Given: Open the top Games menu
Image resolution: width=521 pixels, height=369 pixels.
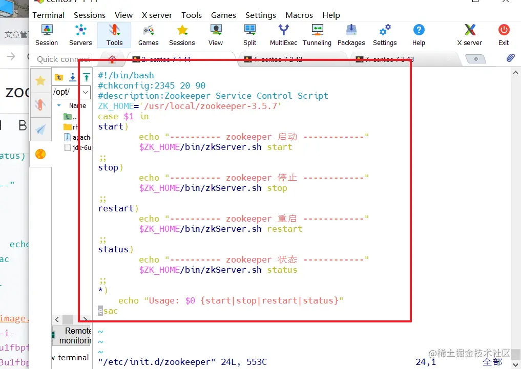Looking at the screenshot, I should [223, 15].
